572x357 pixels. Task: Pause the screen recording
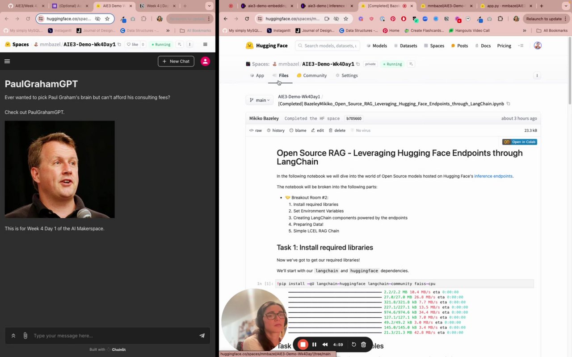pos(314,345)
